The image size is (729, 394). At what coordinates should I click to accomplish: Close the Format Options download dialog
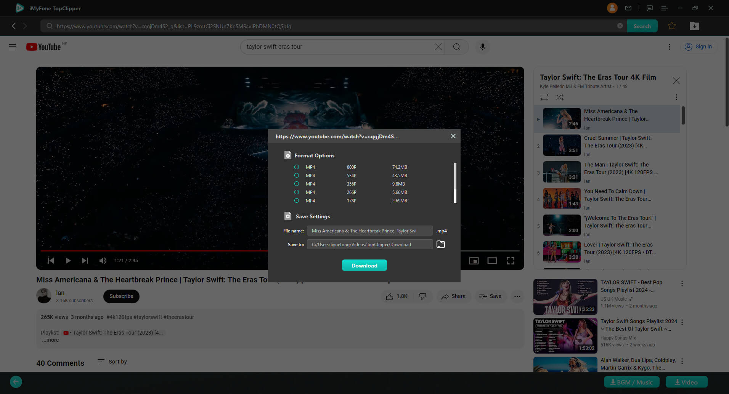[453, 136]
